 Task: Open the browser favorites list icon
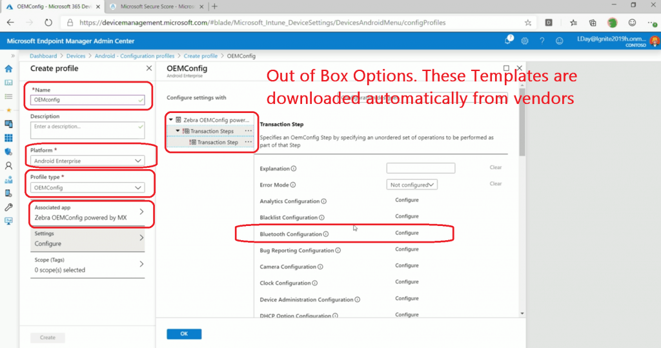click(x=573, y=23)
